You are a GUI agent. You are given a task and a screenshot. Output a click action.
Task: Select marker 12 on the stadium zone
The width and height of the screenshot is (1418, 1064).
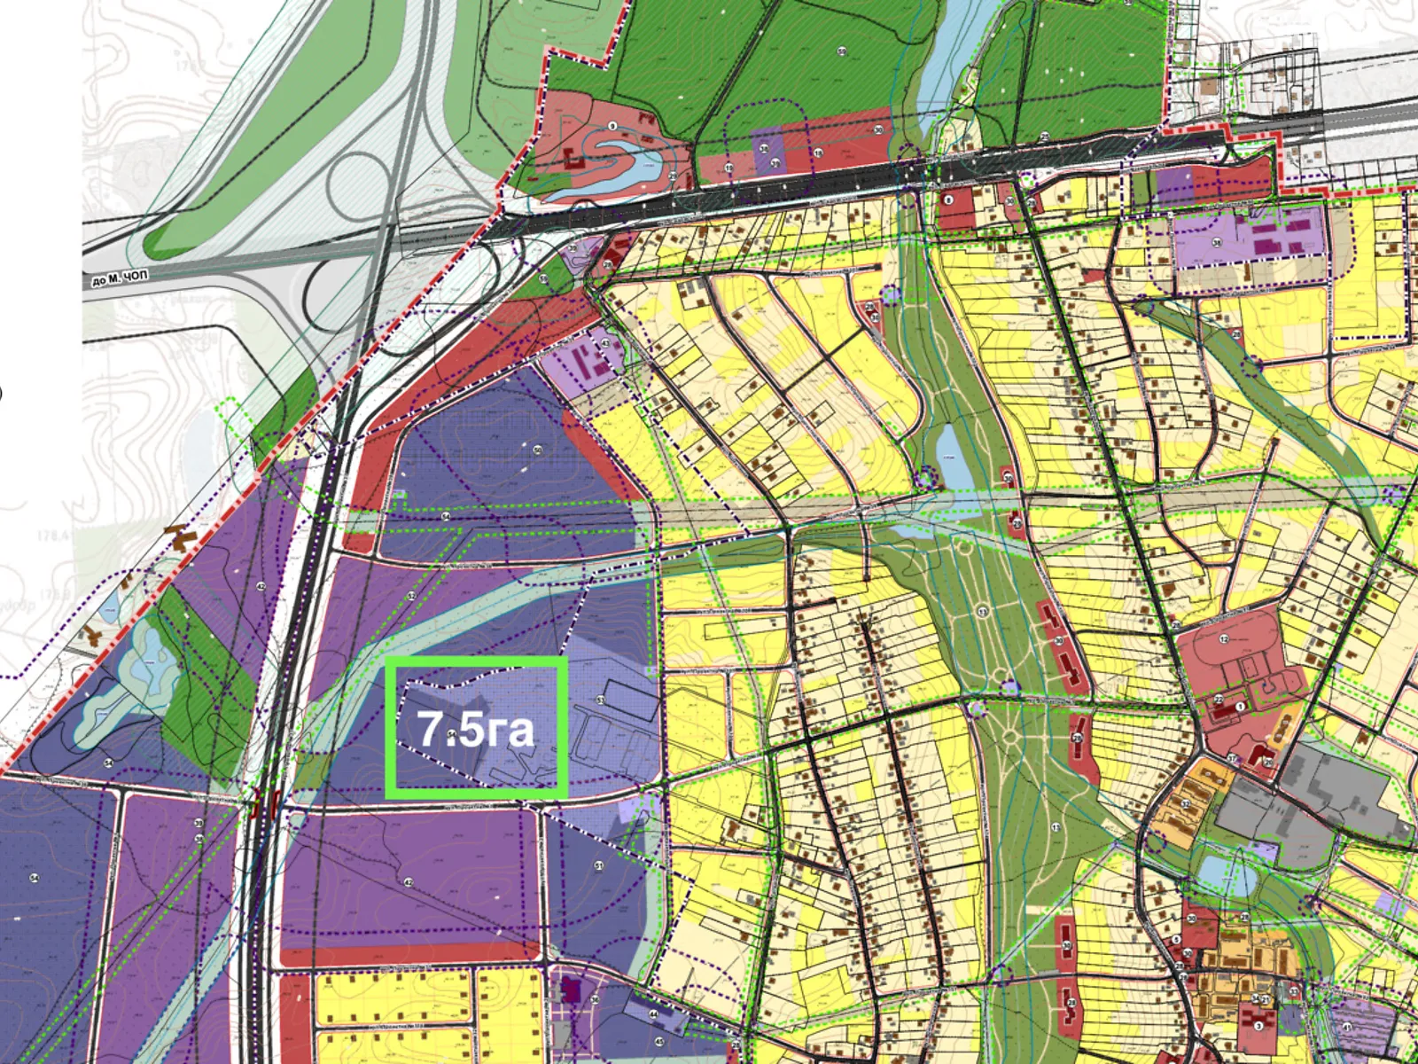[x=1225, y=638]
